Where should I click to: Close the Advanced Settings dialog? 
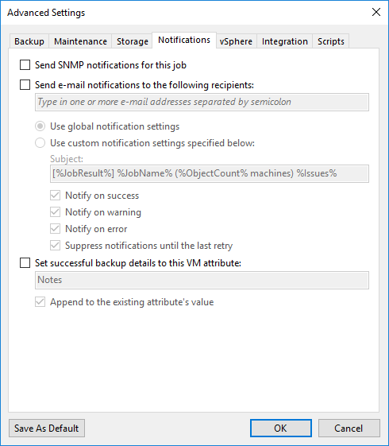(x=376, y=12)
